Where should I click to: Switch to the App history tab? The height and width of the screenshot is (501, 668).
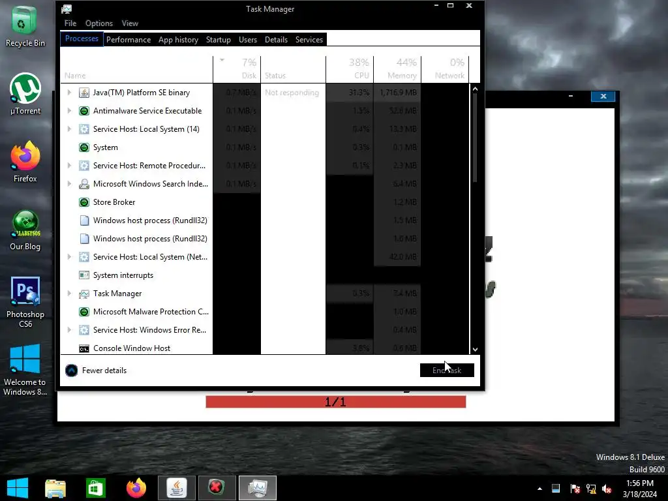179,40
